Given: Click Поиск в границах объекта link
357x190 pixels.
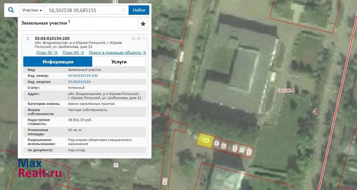Looking at the screenshot, I should [117, 53].
